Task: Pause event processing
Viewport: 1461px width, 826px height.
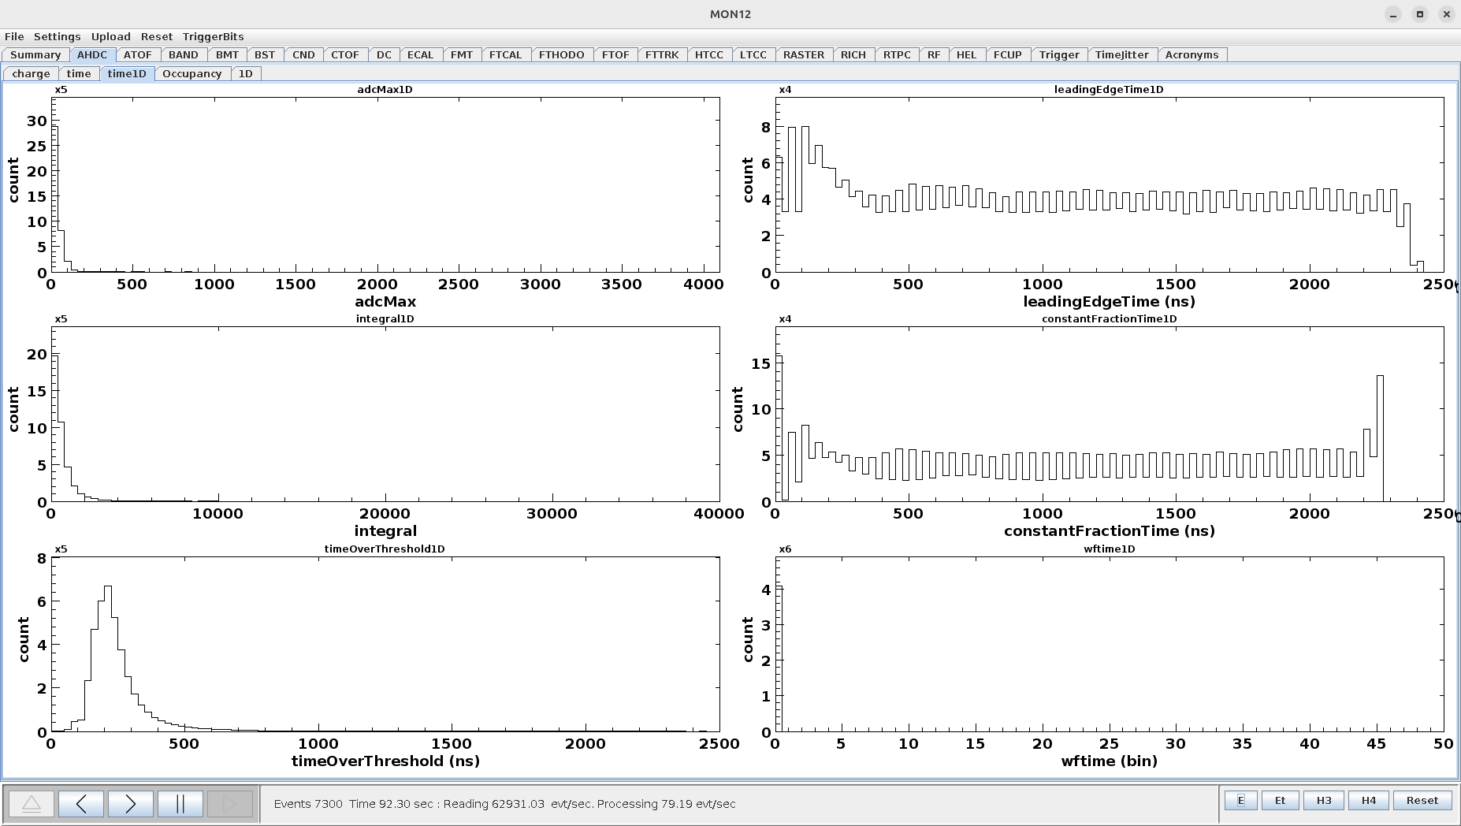Action: point(180,804)
